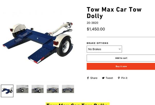
Task: Select the first highlighted blue dolly thumbnail
Action: (x=7, y=91)
